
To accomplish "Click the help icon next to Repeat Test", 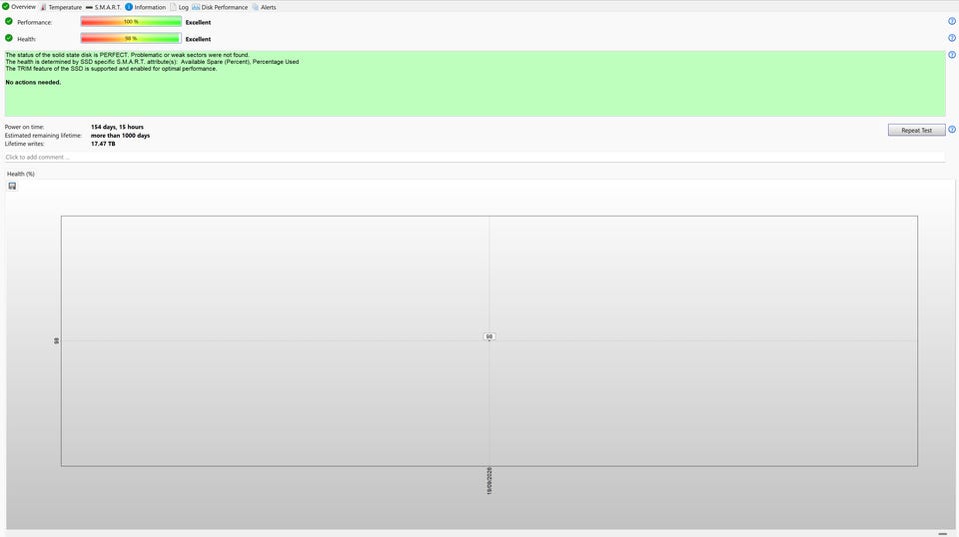I will click(952, 130).
